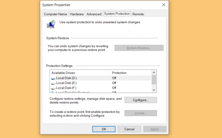Click the drives list scrollbar thumb
This screenshot has height=138, width=222.
(x=154, y=80)
